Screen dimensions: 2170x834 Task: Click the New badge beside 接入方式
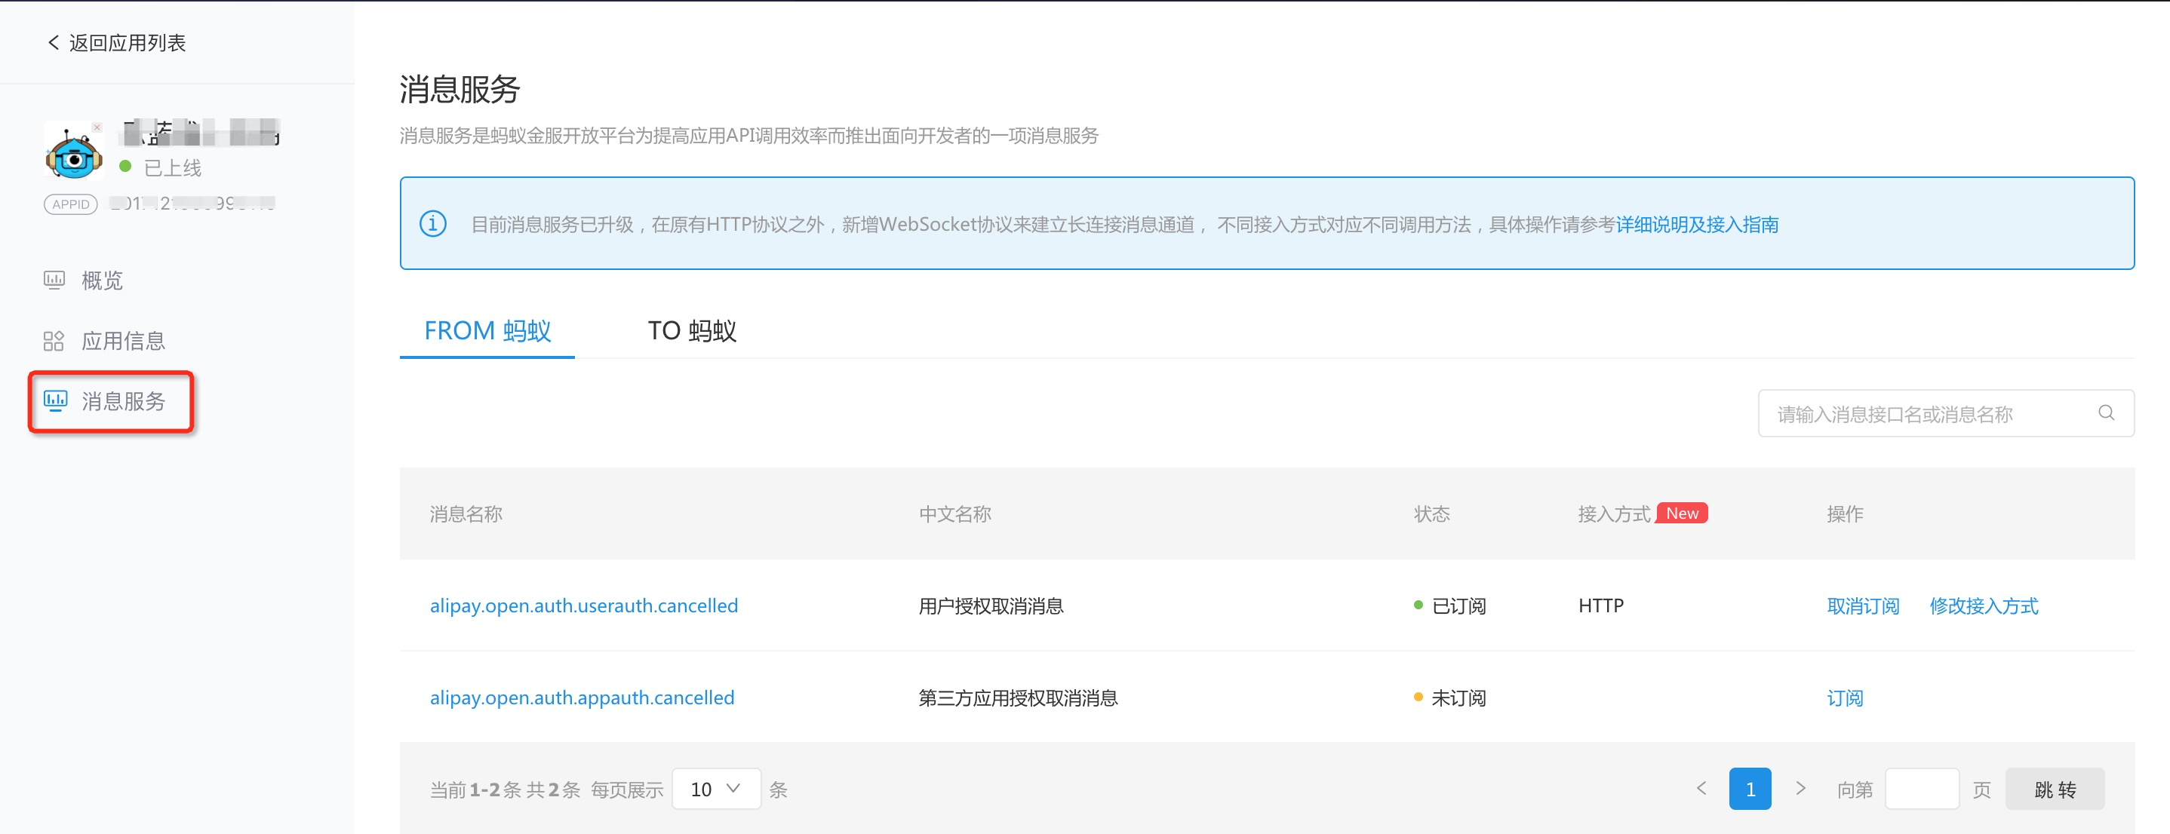[1681, 514]
